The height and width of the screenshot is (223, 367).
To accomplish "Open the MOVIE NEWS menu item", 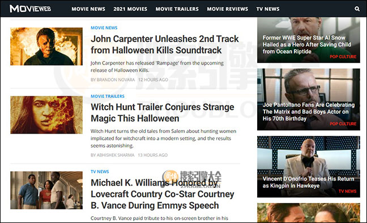I will click(x=88, y=9).
